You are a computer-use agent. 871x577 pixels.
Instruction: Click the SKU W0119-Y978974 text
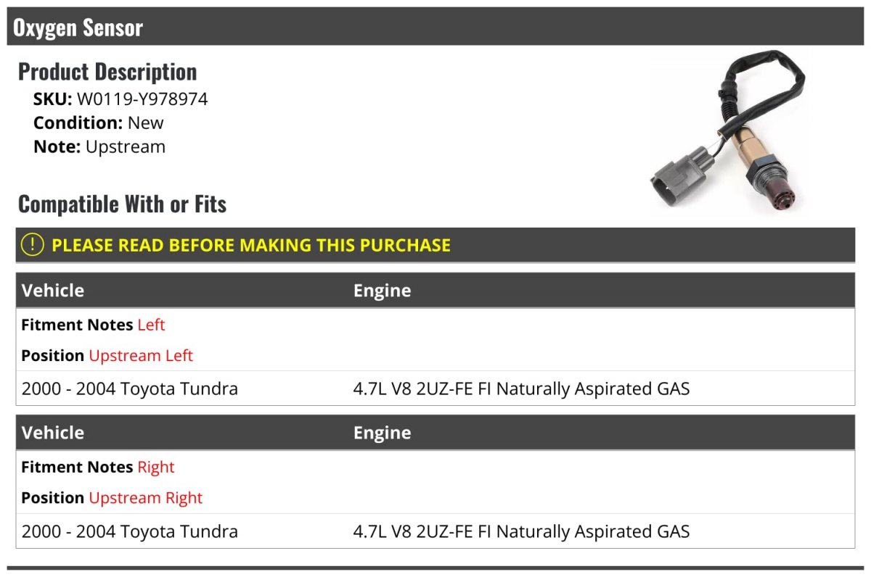[x=120, y=99]
